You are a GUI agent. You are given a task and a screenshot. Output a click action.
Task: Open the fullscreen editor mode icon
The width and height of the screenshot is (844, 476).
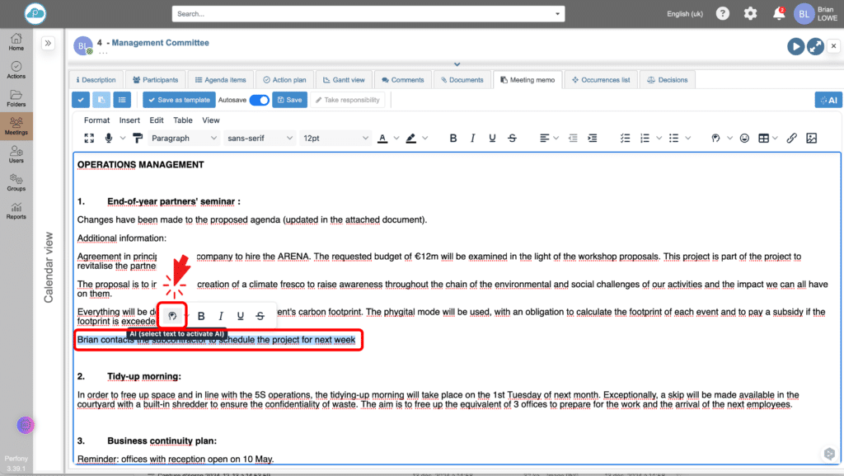(89, 139)
